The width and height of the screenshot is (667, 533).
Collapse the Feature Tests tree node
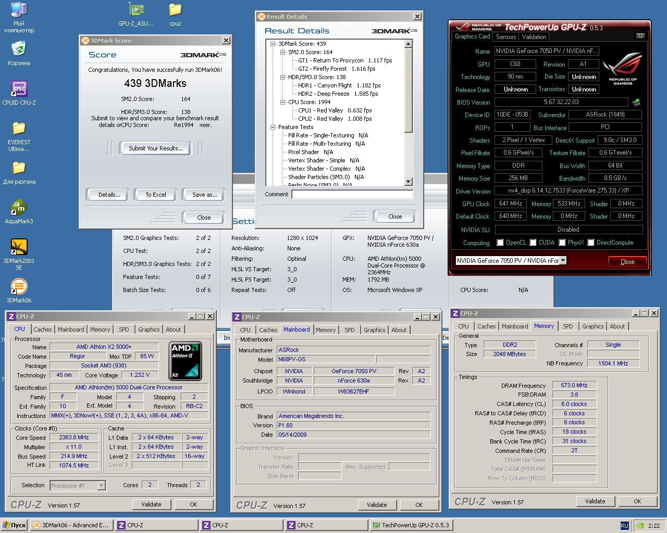pos(273,127)
